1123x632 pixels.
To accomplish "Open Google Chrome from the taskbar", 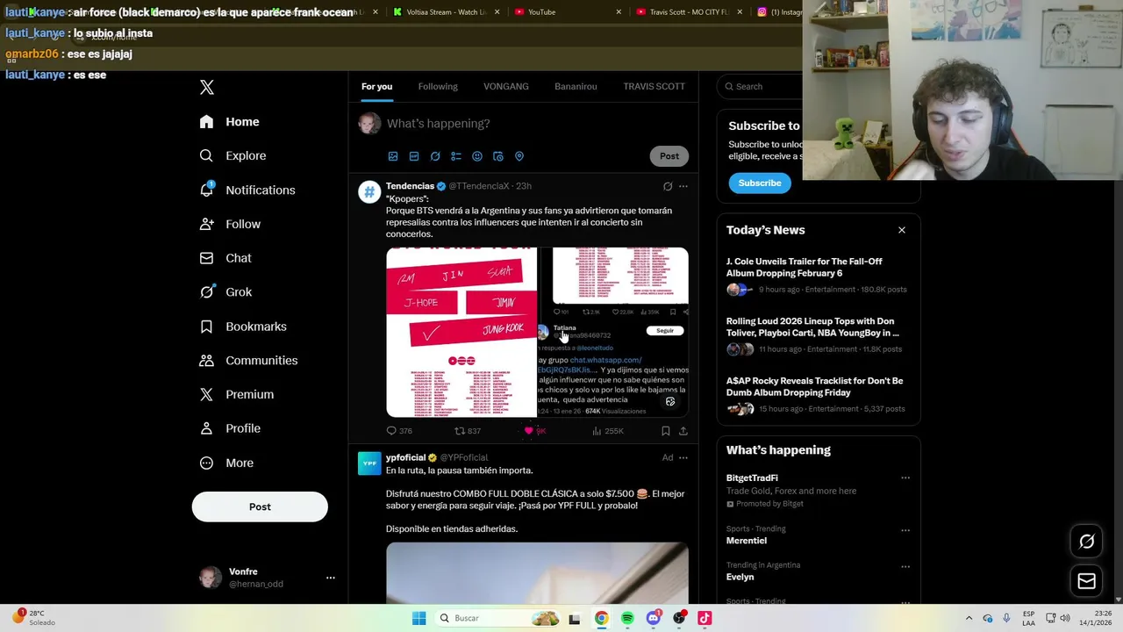I will [601, 618].
